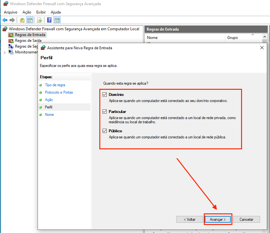270x233 pixels.
Task: Open the Ação menu
Action: 27,12
